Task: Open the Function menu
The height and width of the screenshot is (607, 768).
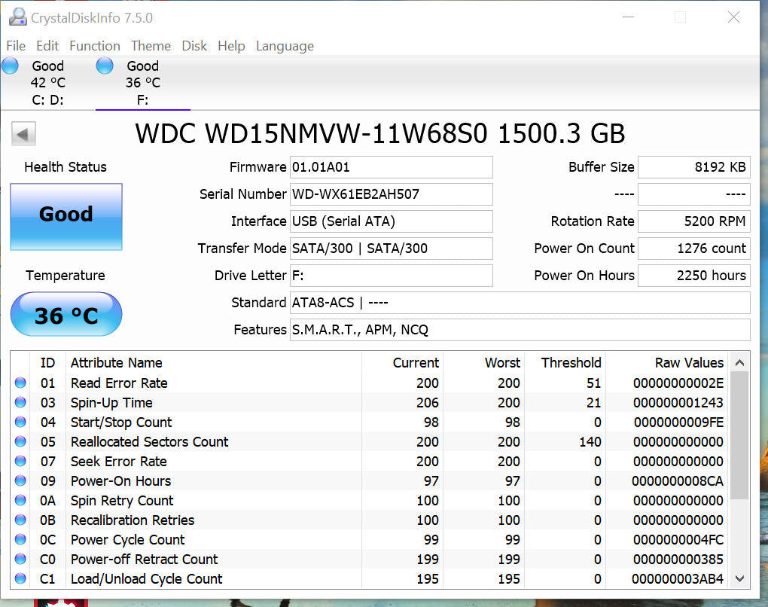Action: [x=94, y=46]
